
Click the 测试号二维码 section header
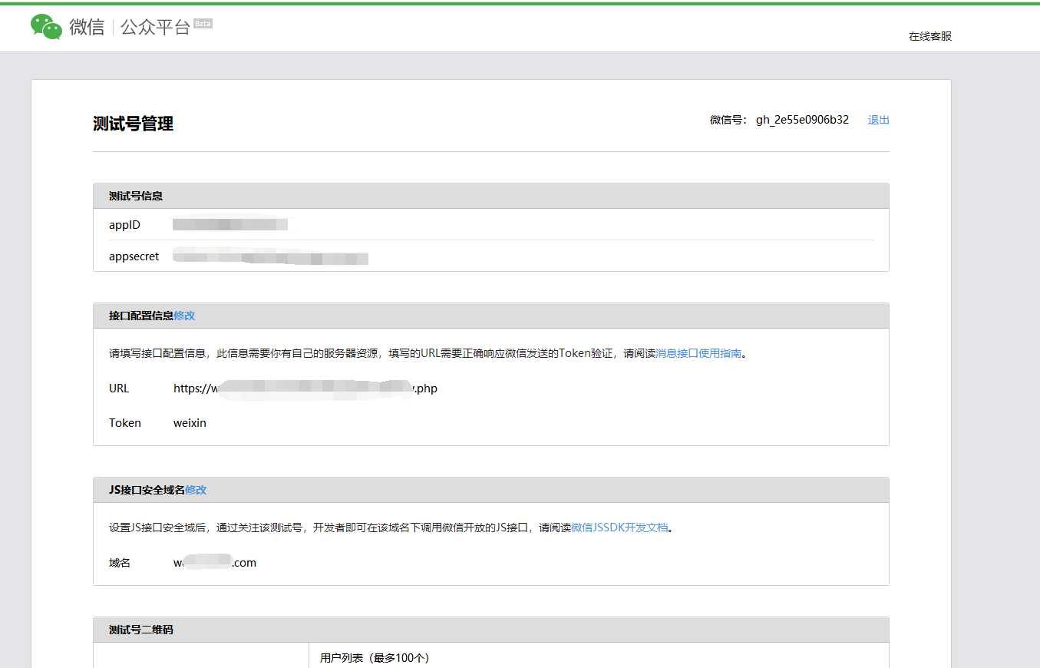(x=491, y=630)
